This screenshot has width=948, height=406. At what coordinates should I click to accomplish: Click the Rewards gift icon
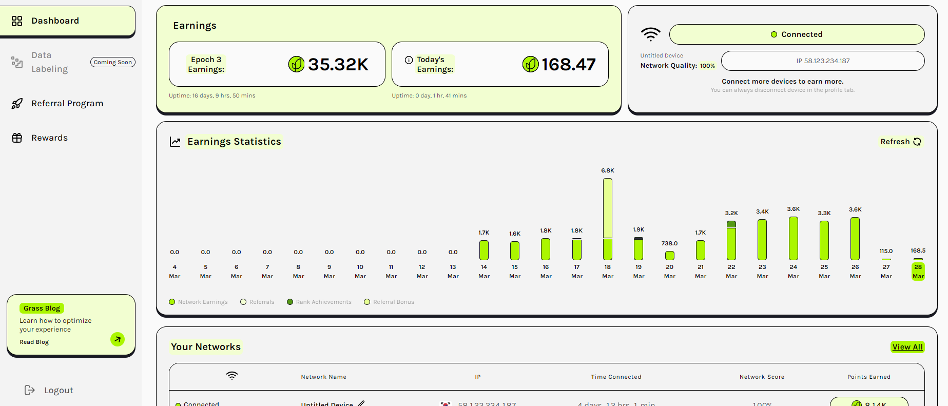tap(17, 138)
